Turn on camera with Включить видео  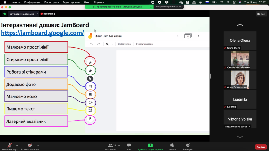point(30,147)
